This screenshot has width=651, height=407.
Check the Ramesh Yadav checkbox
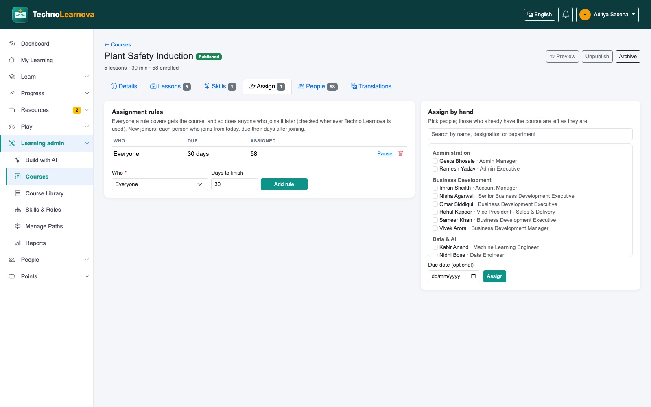[435, 169]
